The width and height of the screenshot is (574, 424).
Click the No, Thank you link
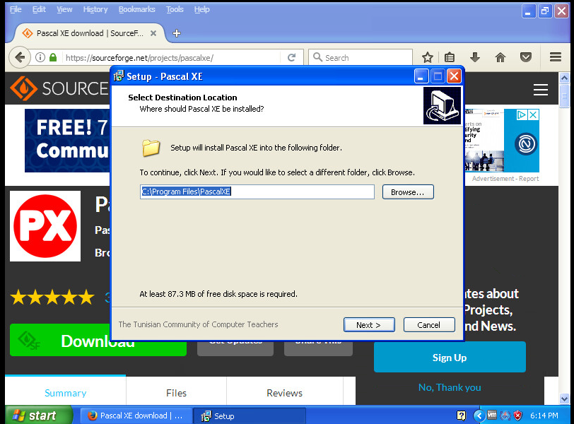coord(450,387)
